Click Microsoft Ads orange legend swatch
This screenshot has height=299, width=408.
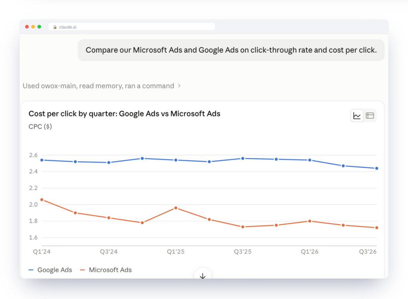(x=82, y=270)
